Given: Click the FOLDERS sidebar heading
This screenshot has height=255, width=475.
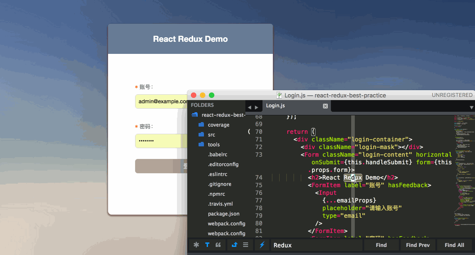Looking at the screenshot, I should (202, 105).
